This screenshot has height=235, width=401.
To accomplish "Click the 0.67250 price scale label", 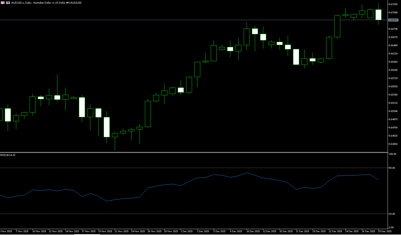I will [394, 4].
